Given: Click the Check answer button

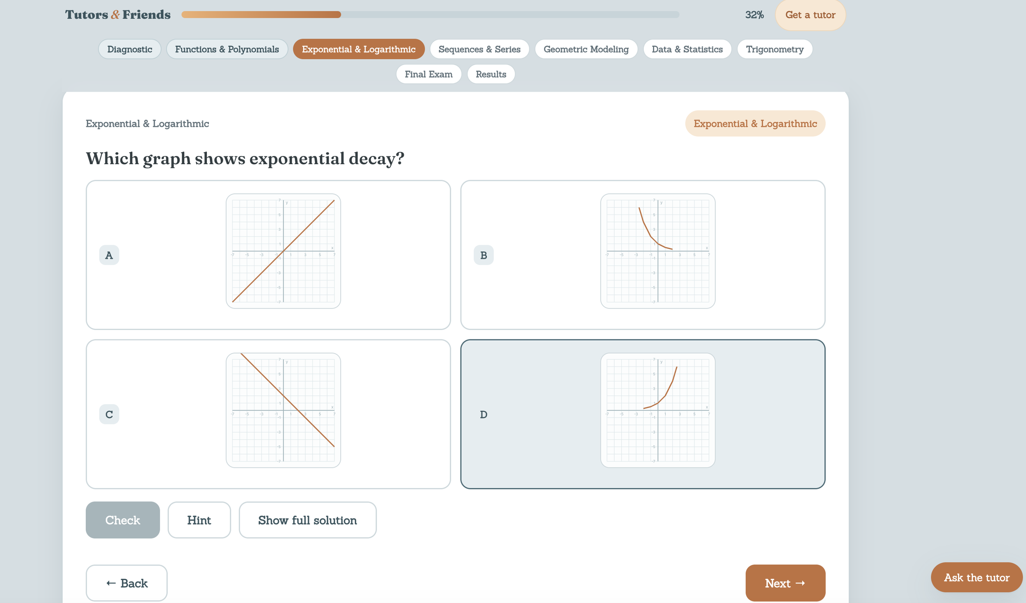Looking at the screenshot, I should tap(123, 520).
